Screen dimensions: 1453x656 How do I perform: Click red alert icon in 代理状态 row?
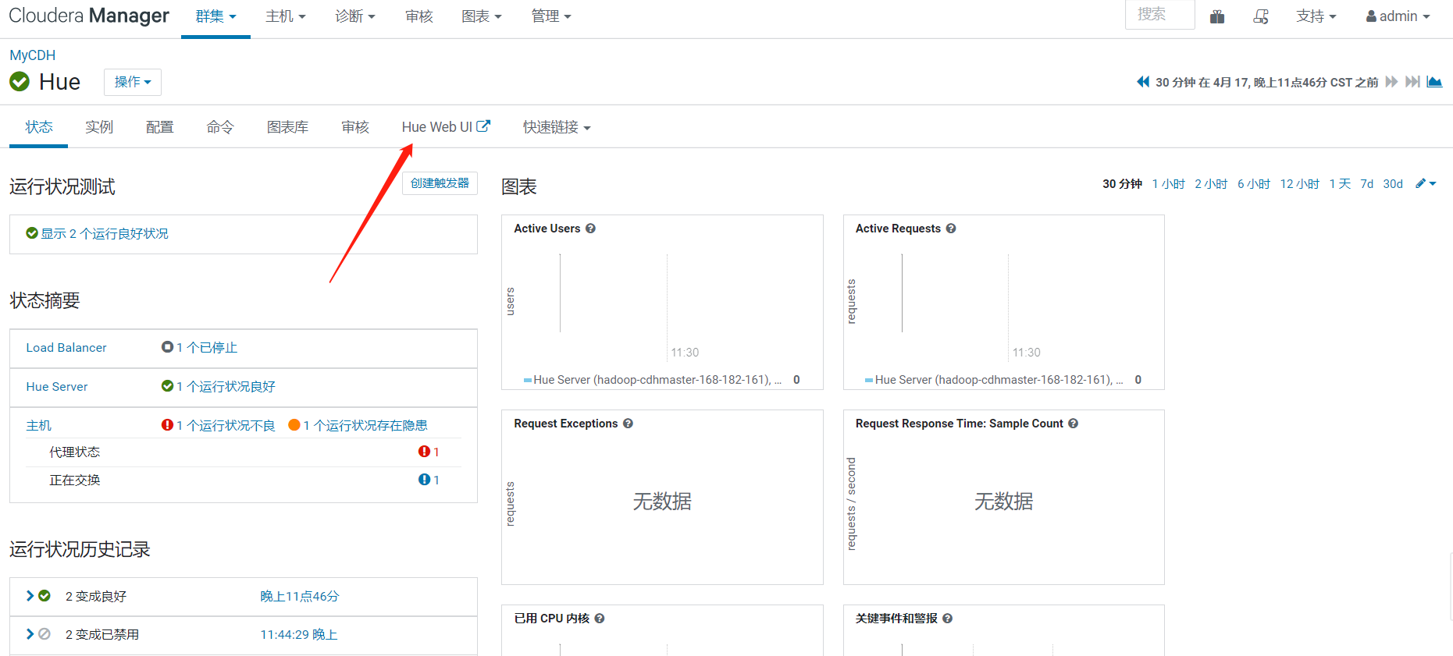click(424, 452)
